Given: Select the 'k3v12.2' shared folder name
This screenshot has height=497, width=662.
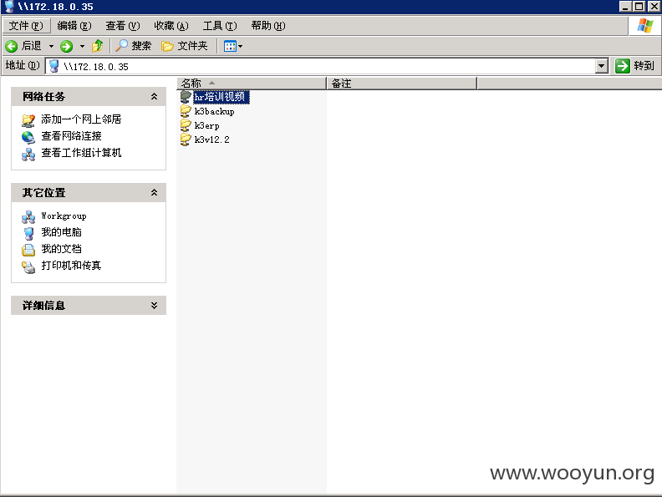Looking at the screenshot, I should tap(212, 139).
